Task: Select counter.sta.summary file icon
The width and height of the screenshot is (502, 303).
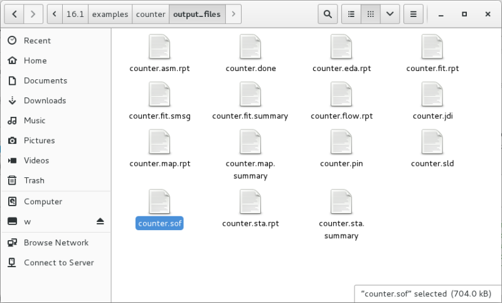Action: (x=341, y=202)
